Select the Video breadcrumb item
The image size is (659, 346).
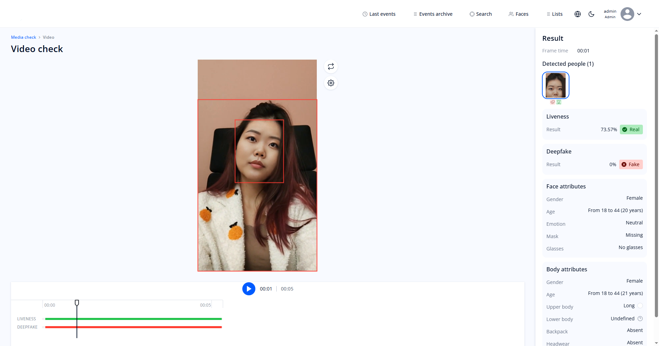[x=48, y=37]
